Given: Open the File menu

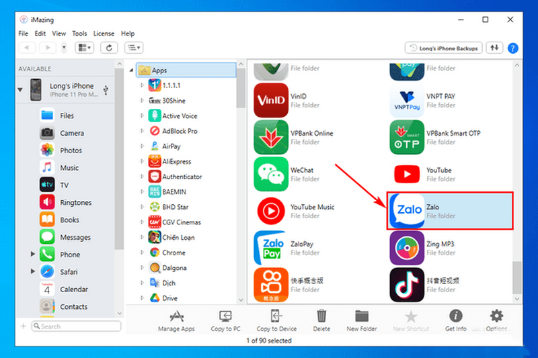Looking at the screenshot, I should tap(24, 34).
